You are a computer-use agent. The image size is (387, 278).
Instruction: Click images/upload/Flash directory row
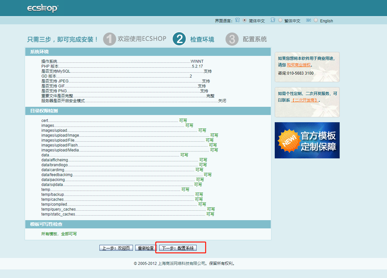point(129,145)
